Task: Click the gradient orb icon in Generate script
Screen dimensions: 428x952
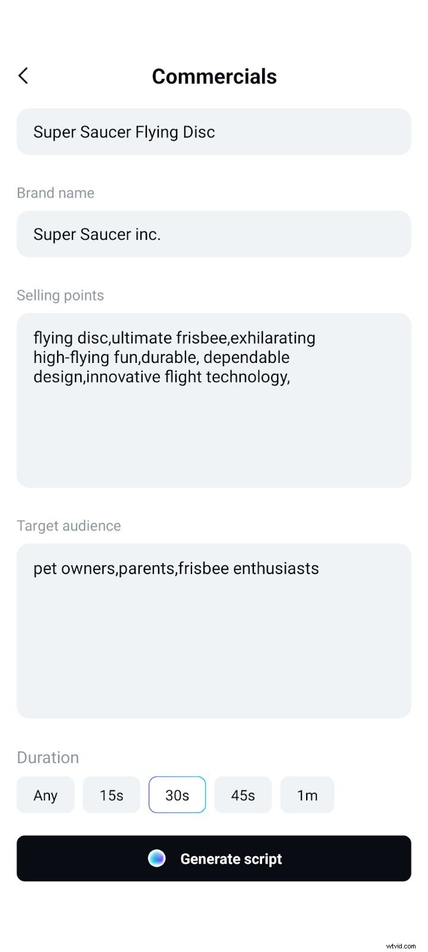Action: pos(157,858)
